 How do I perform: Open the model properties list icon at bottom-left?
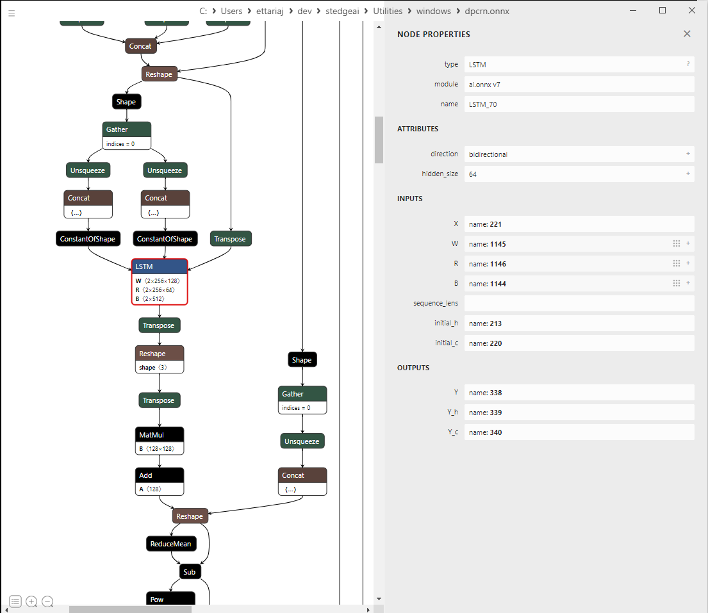pyautogui.click(x=15, y=601)
